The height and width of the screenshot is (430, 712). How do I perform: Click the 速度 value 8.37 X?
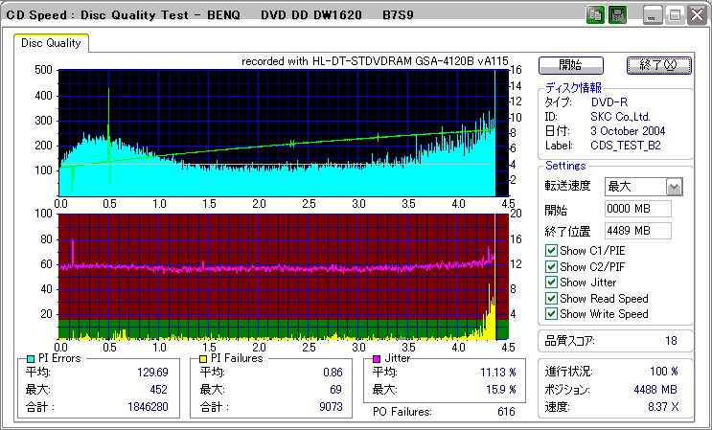tap(664, 407)
